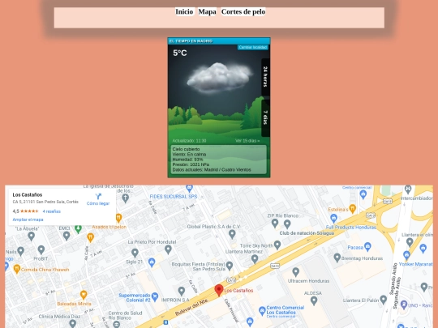Click the Ampliar el mapa link

point(28,219)
